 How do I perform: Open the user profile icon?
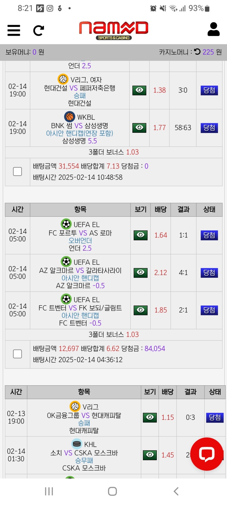pyautogui.click(x=213, y=29)
